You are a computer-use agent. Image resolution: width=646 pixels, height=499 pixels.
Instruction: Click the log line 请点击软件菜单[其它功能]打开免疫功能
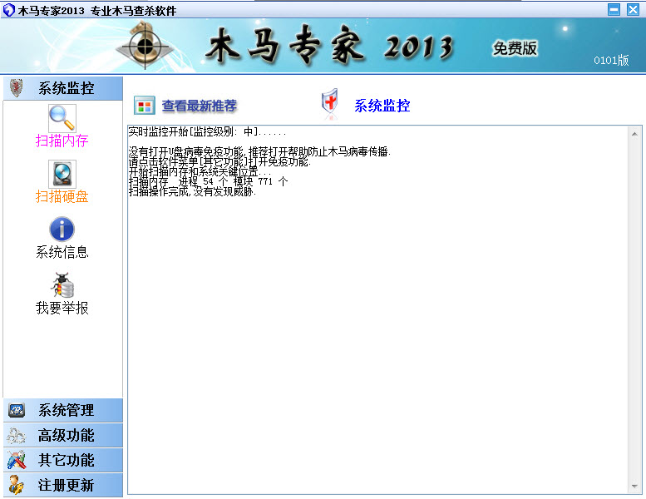[219, 161]
